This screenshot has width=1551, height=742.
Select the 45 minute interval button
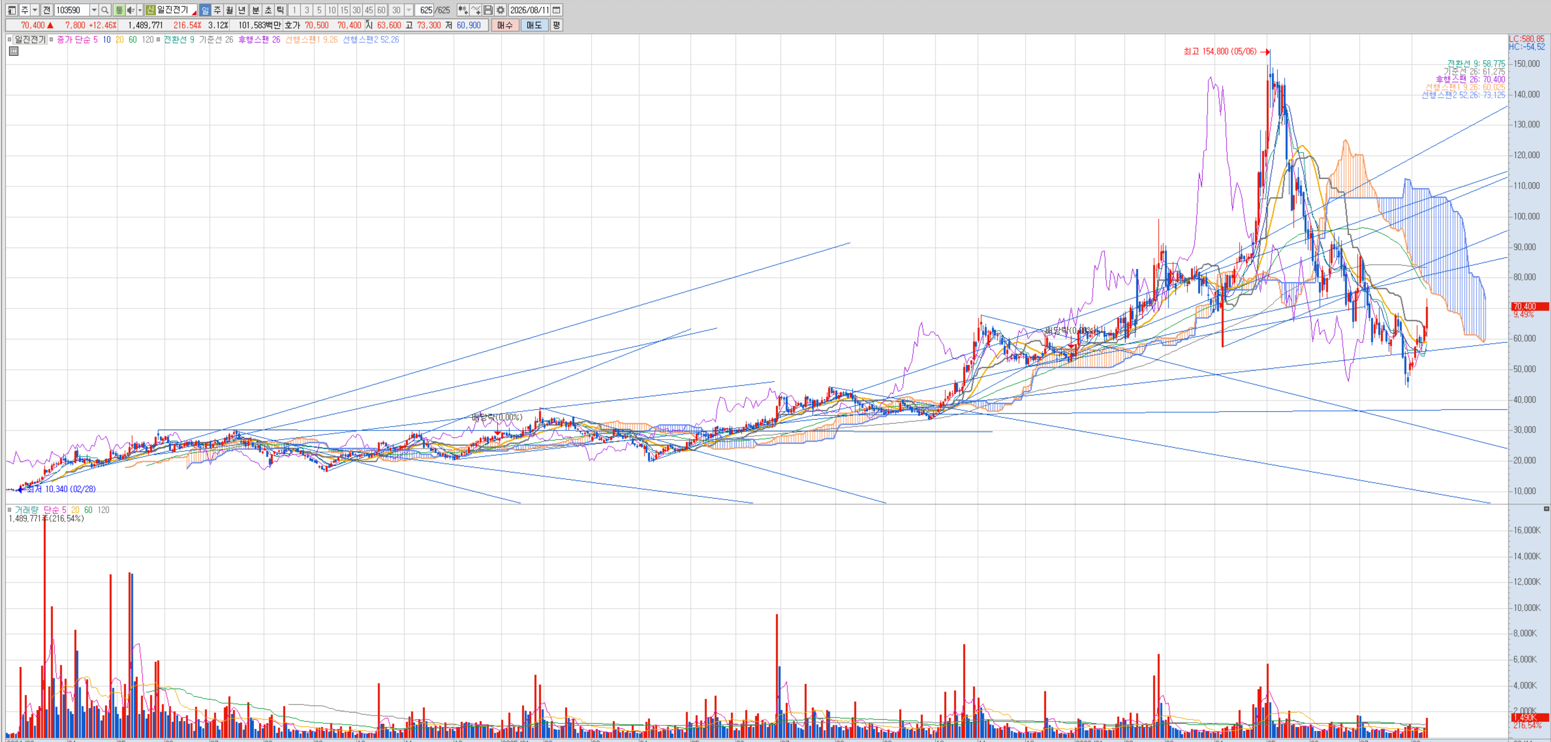[369, 10]
